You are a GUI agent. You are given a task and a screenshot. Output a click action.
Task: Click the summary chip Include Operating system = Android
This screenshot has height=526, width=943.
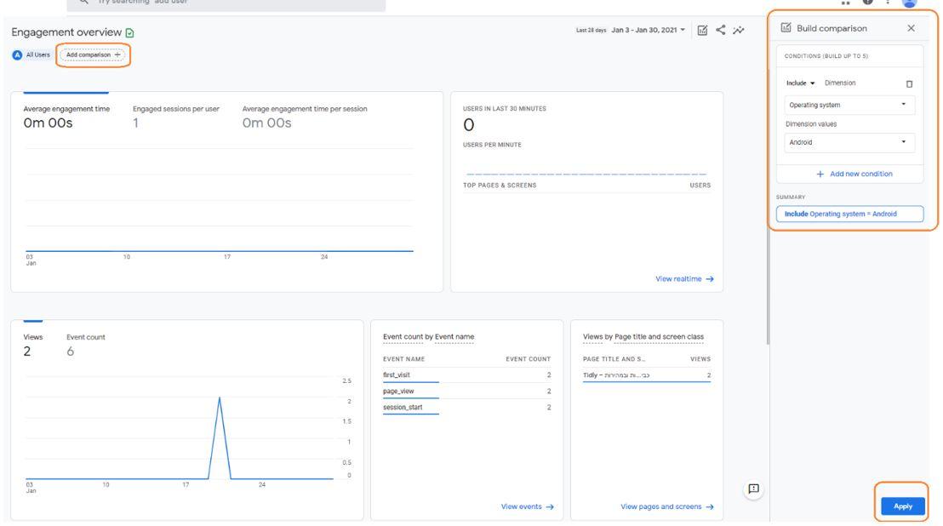coord(849,214)
